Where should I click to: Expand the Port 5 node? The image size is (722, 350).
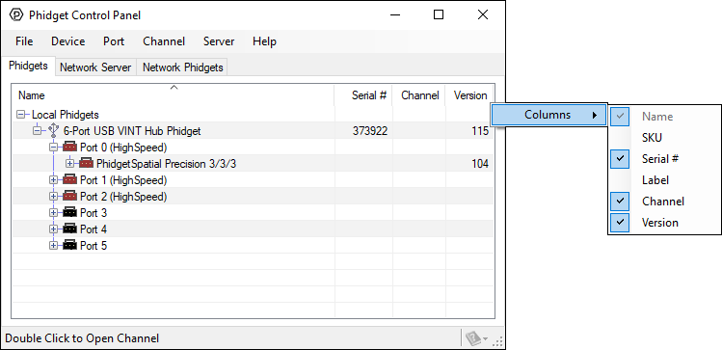coord(53,246)
